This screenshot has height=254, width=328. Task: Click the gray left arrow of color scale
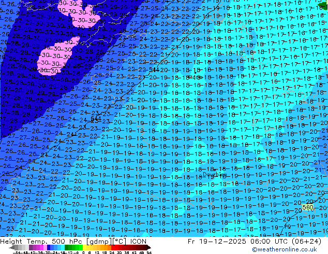click(12, 248)
